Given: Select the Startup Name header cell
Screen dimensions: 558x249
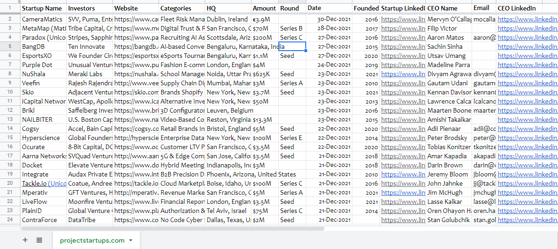Looking at the screenshot, I should pyautogui.click(x=43, y=8).
